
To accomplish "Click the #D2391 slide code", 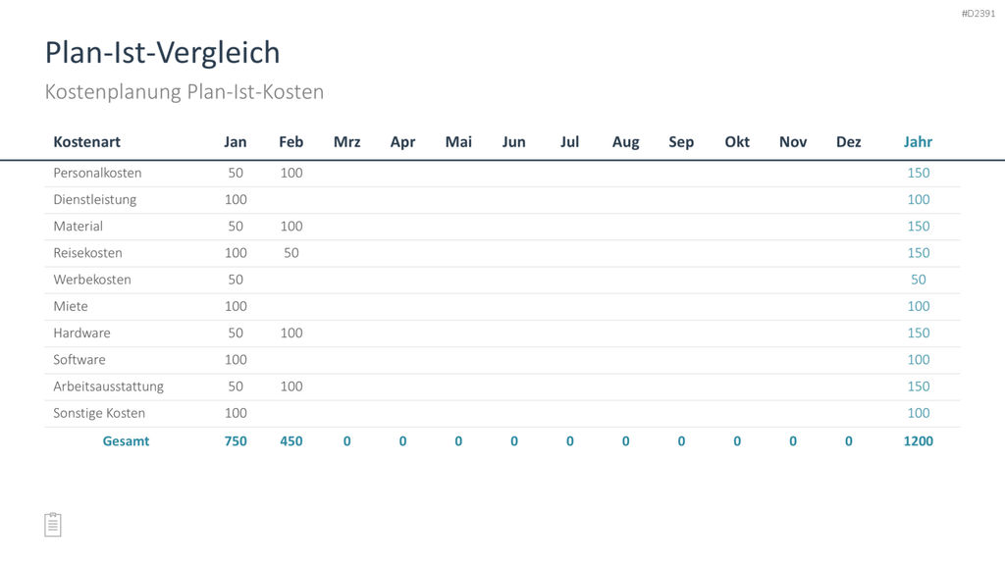I will pyautogui.click(x=979, y=14).
